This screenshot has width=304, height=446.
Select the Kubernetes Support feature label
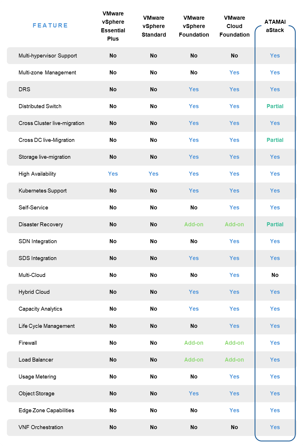click(x=43, y=191)
